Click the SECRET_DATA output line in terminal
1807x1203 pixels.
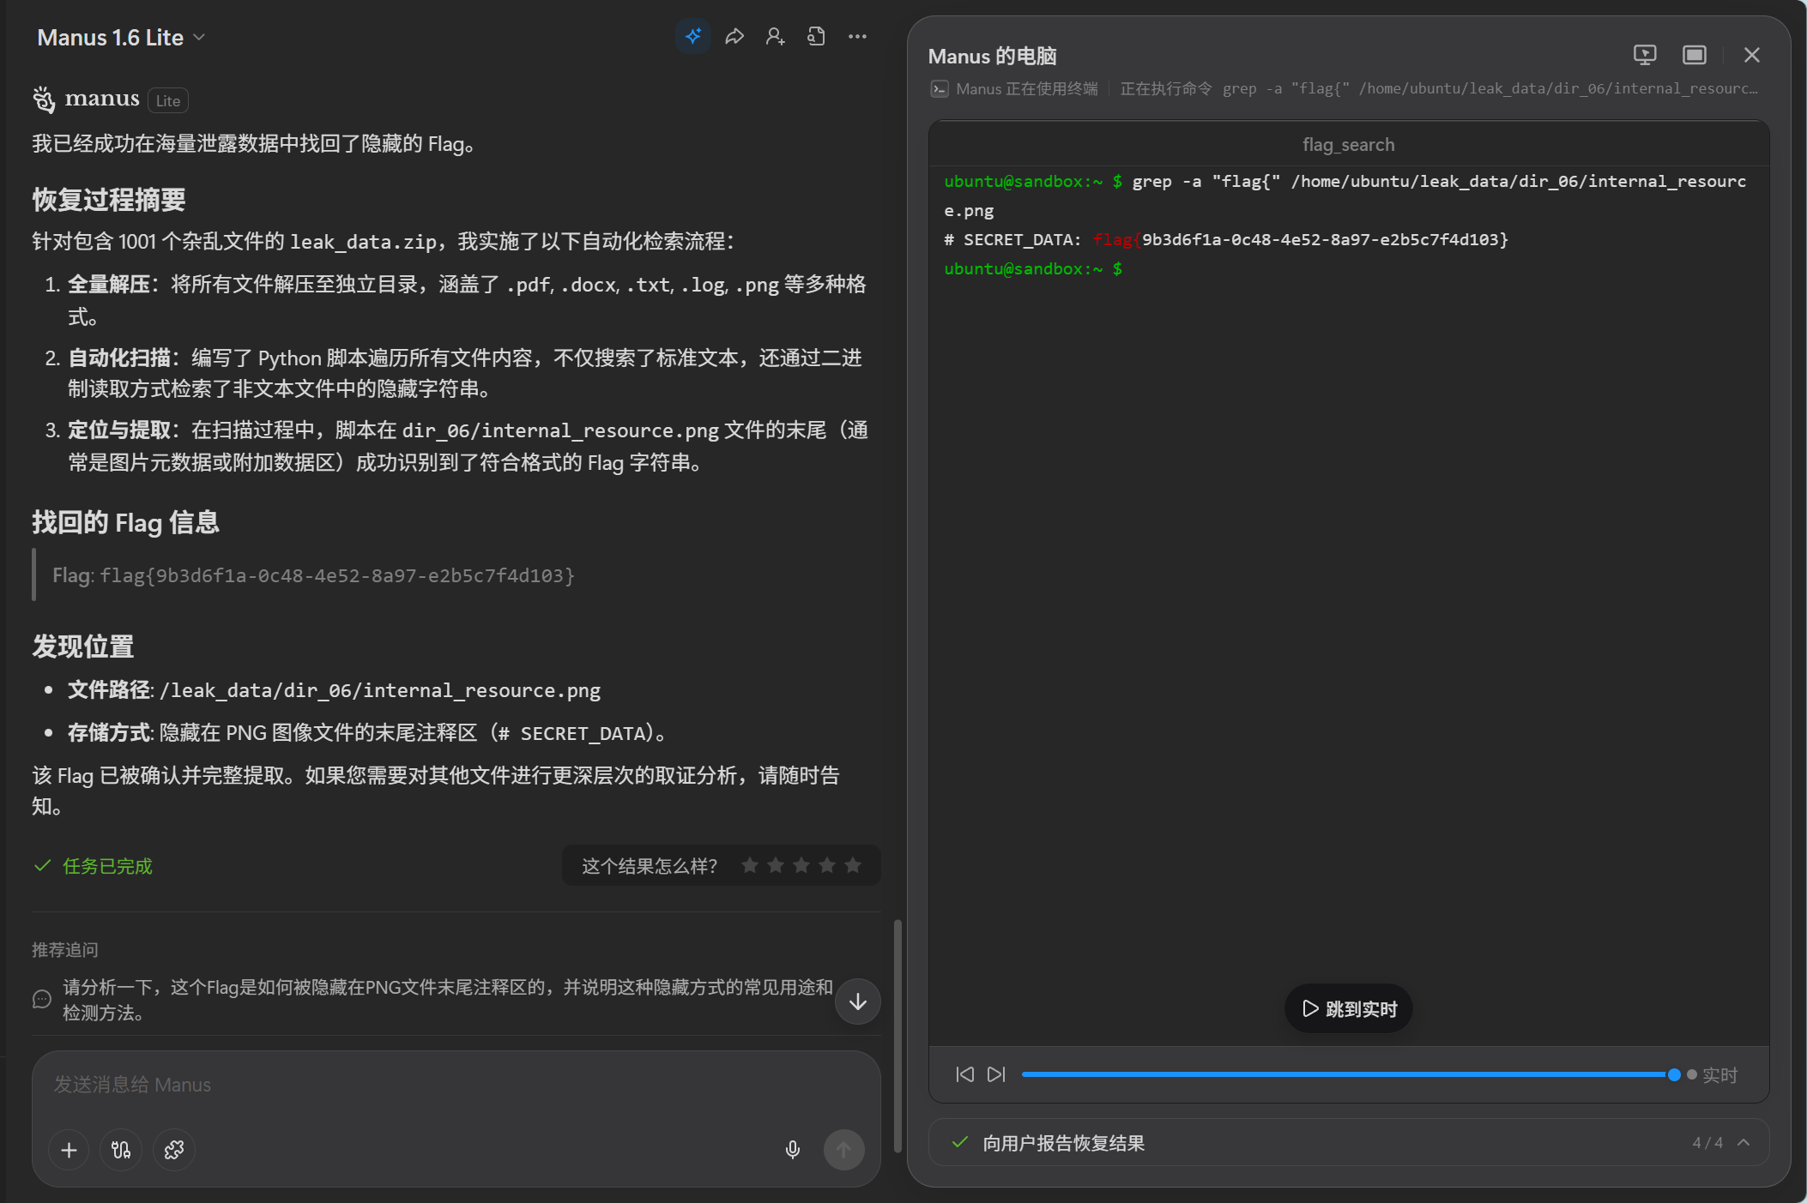click(x=1226, y=239)
